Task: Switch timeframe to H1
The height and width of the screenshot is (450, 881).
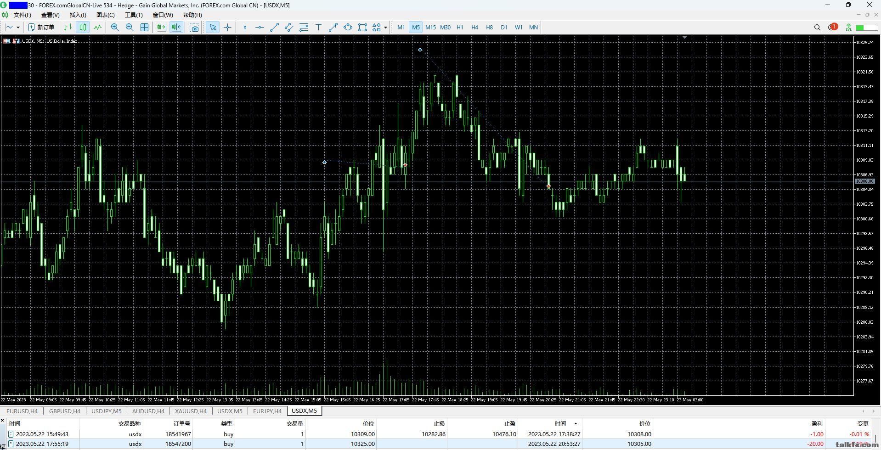Action: click(460, 28)
